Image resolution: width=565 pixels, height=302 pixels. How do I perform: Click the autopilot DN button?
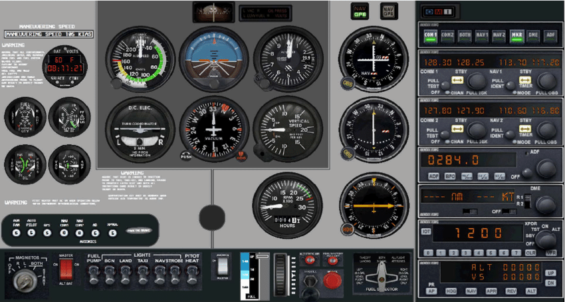click(550, 283)
